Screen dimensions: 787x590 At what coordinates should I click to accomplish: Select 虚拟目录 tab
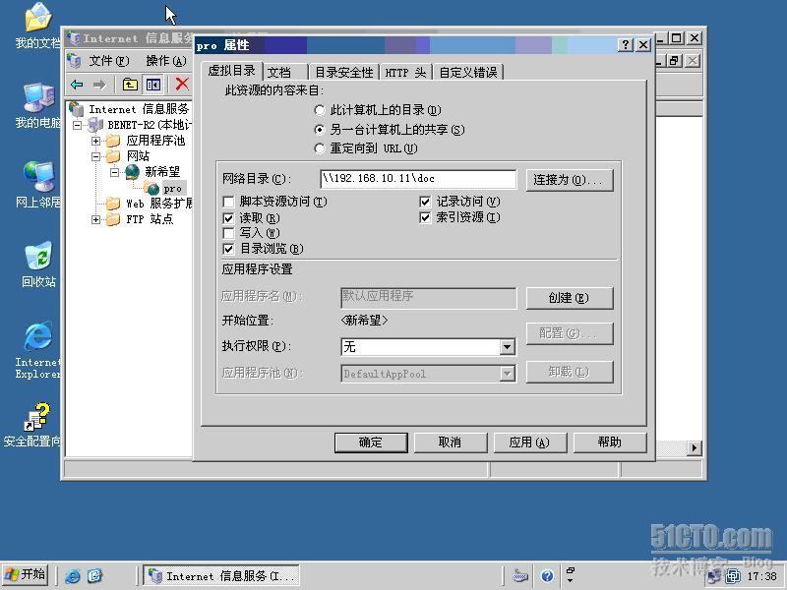click(231, 70)
